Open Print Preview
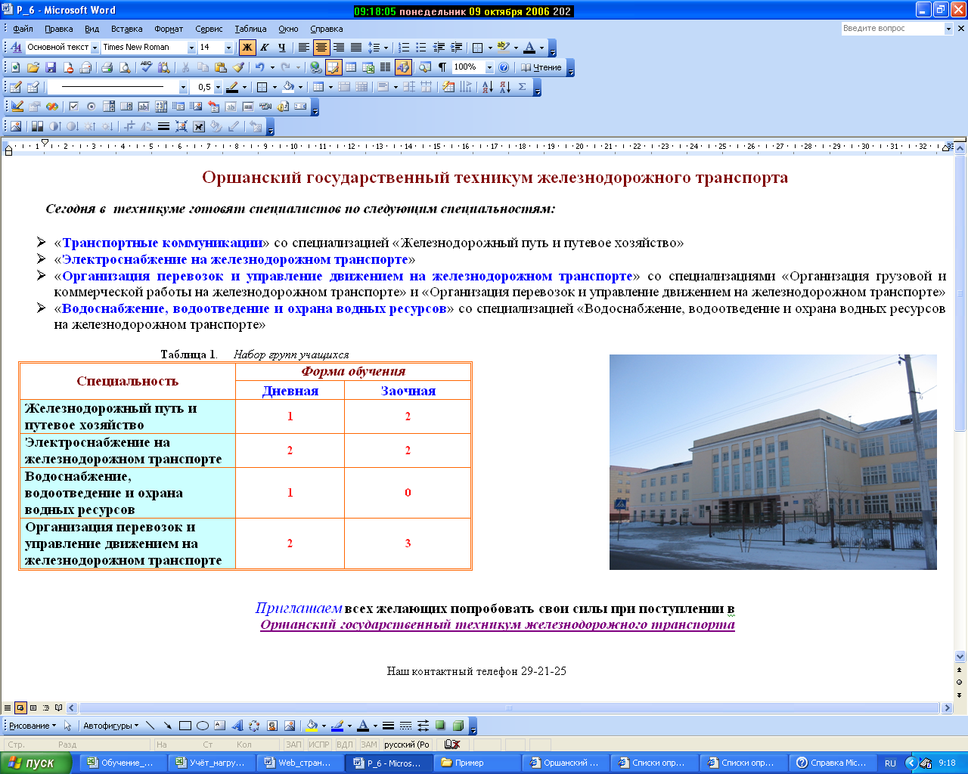 (125, 67)
